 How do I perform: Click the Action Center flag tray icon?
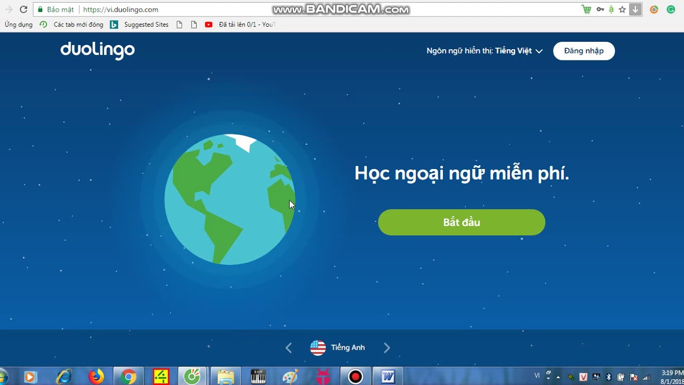[x=633, y=377]
